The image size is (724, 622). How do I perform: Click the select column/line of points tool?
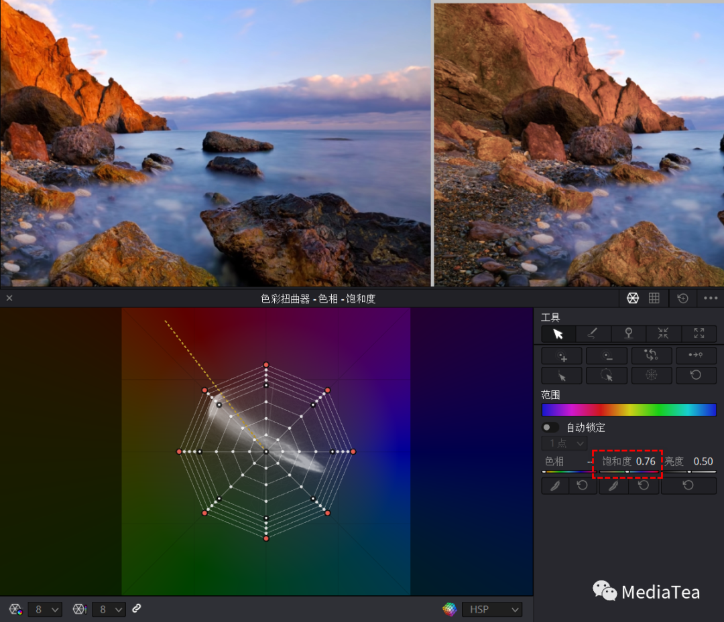(x=562, y=376)
